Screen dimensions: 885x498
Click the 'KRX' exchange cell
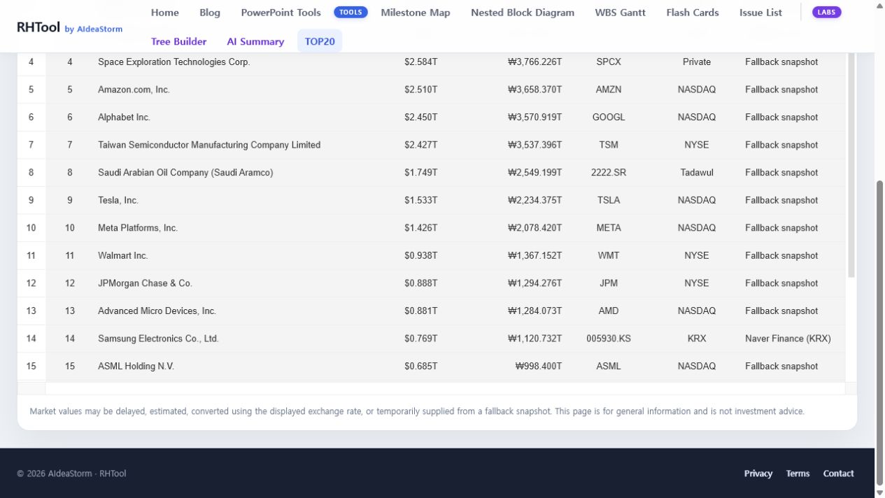click(697, 338)
